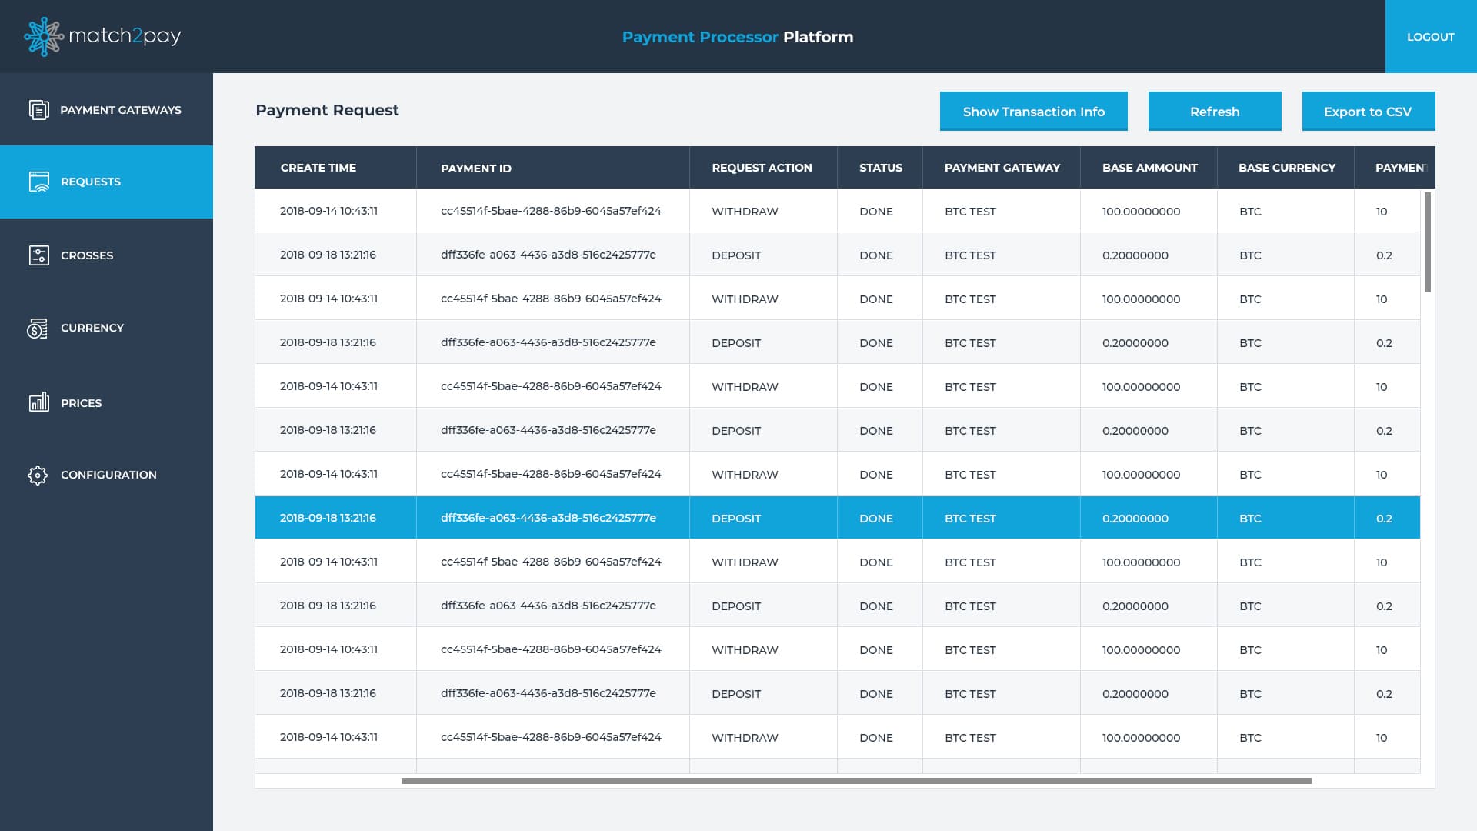Open the Crosses menu item
The height and width of the screenshot is (831, 1477).
click(86, 255)
